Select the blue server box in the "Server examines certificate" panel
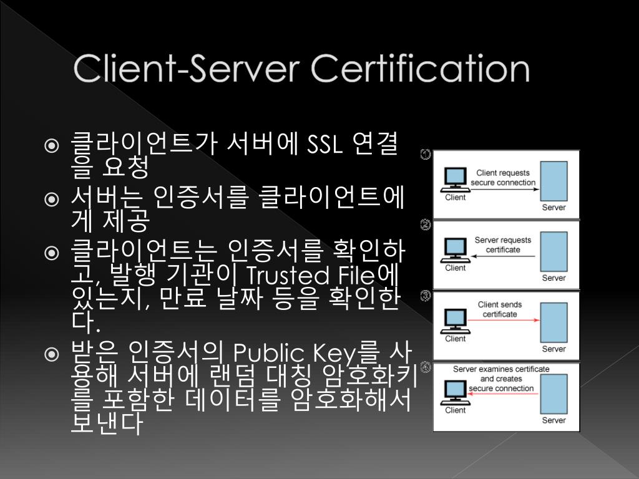639x479 pixels. coord(554,394)
